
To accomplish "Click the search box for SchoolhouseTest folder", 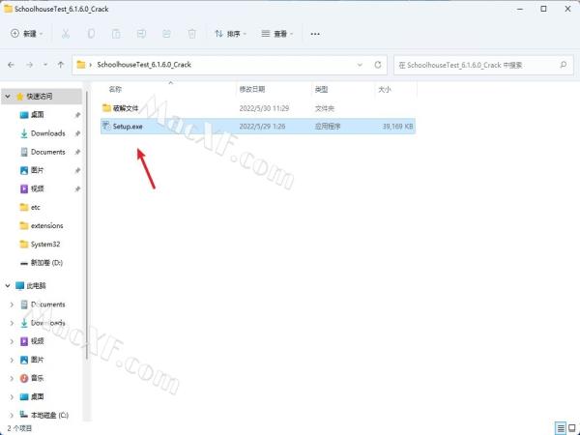I will tap(483, 65).
